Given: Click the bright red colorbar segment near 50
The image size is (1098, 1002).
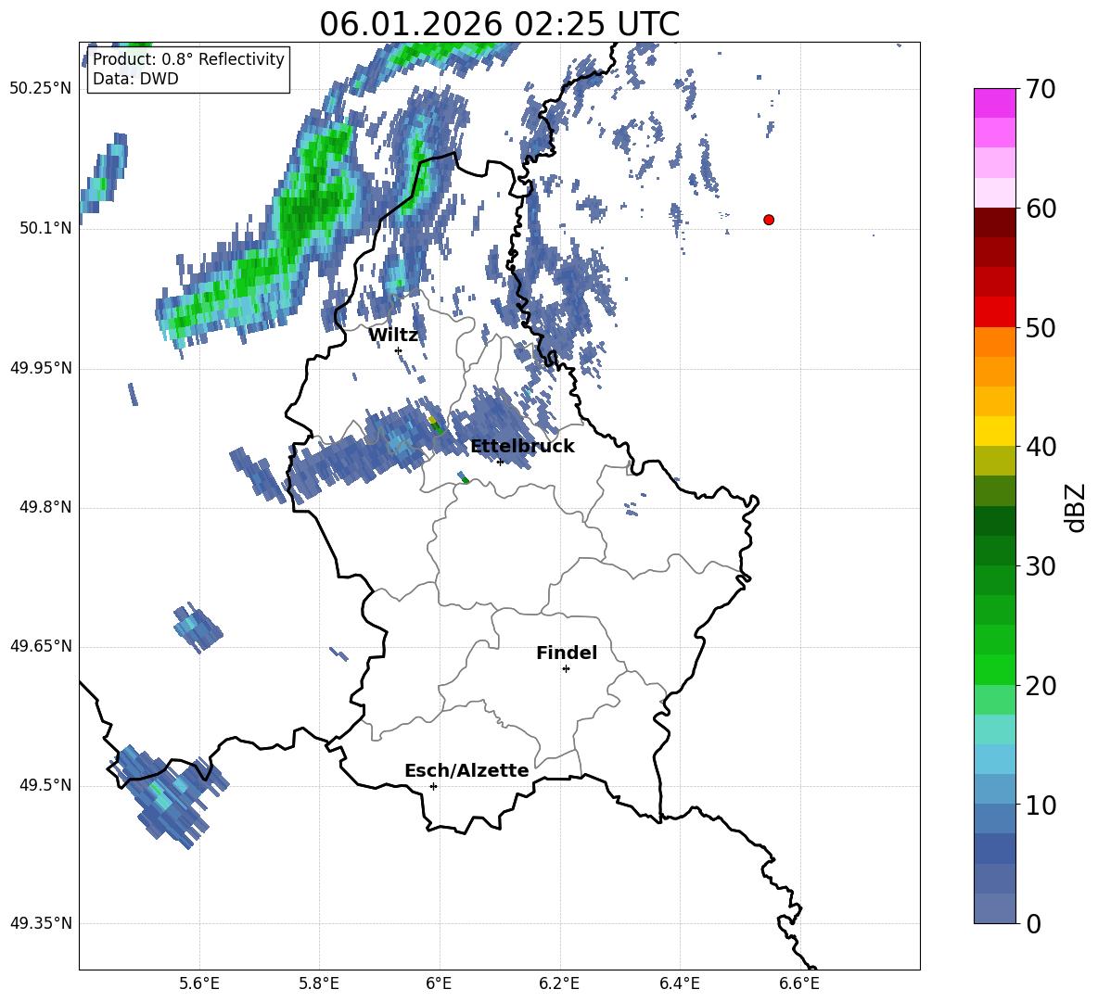Looking at the screenshot, I should 994,312.
